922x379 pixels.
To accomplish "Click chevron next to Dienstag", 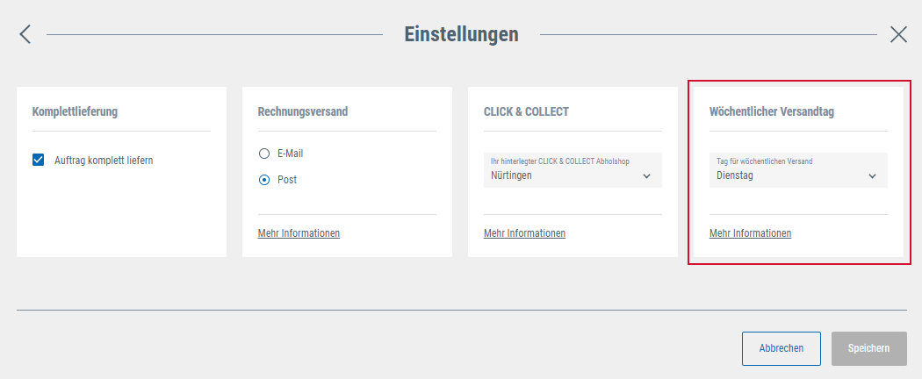I will click(x=872, y=176).
